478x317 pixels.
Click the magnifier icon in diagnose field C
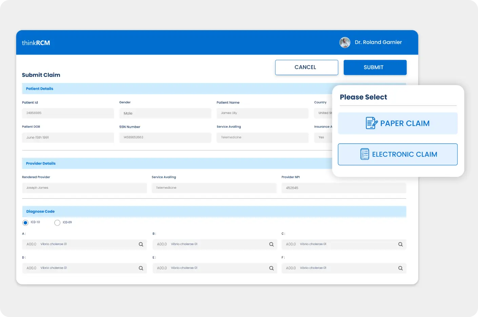tap(400, 244)
